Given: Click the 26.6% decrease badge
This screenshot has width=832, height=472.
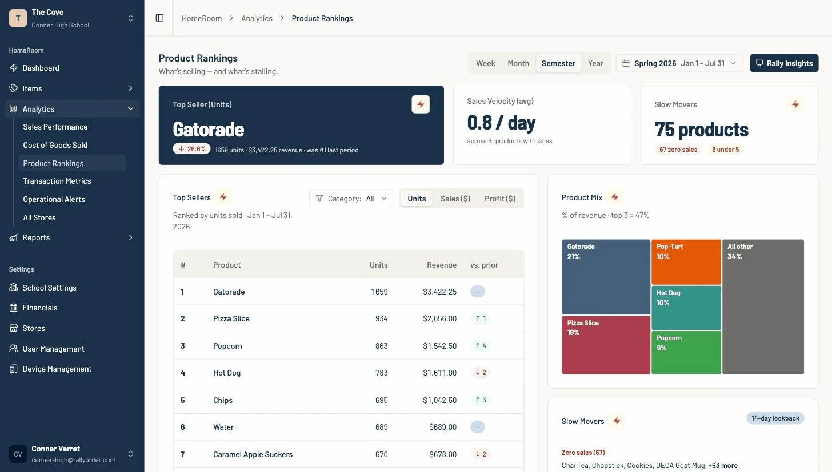Looking at the screenshot, I should pos(191,149).
